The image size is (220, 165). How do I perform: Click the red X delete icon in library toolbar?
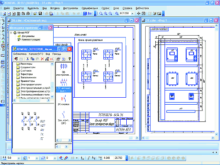click(42, 59)
